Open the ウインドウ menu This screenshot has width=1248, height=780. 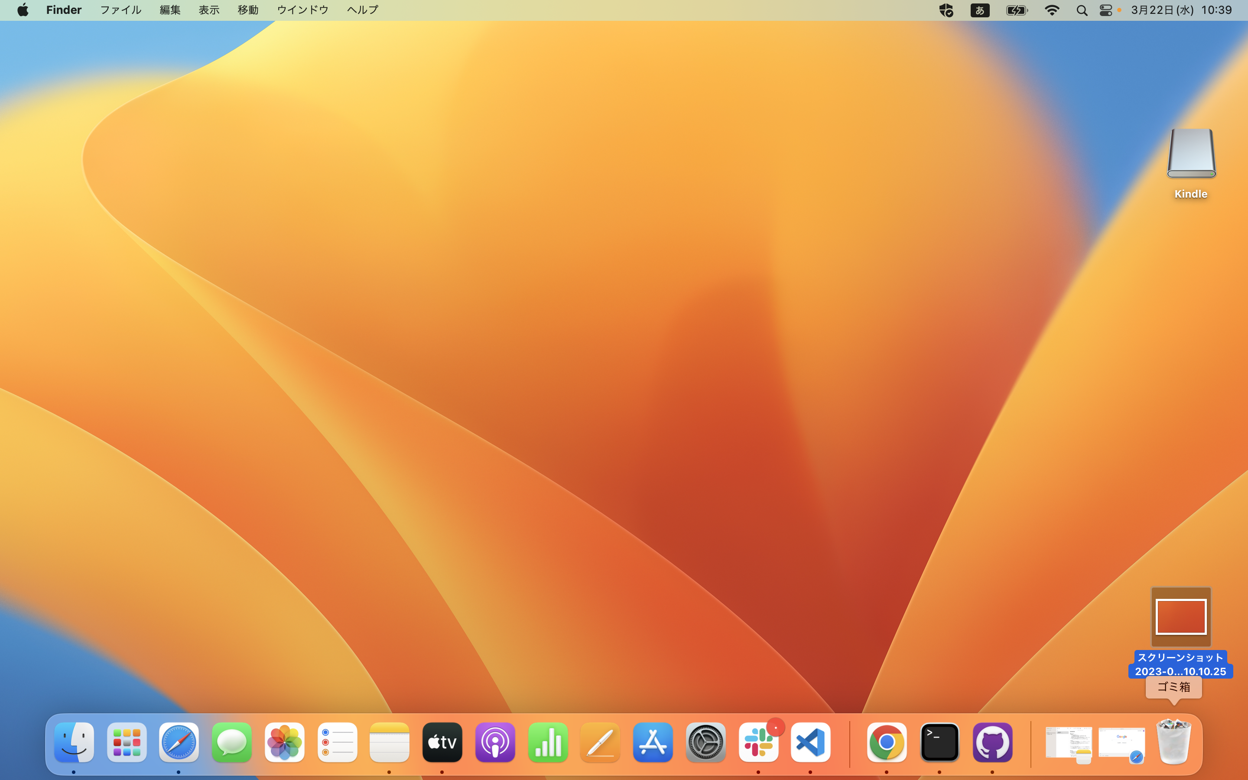pyautogui.click(x=303, y=10)
